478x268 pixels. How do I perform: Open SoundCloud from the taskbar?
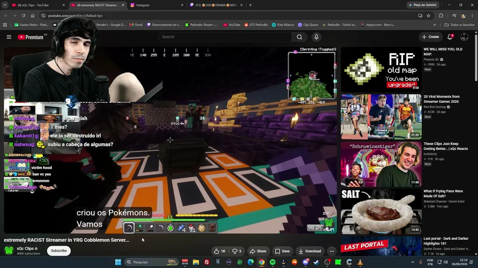point(294,262)
